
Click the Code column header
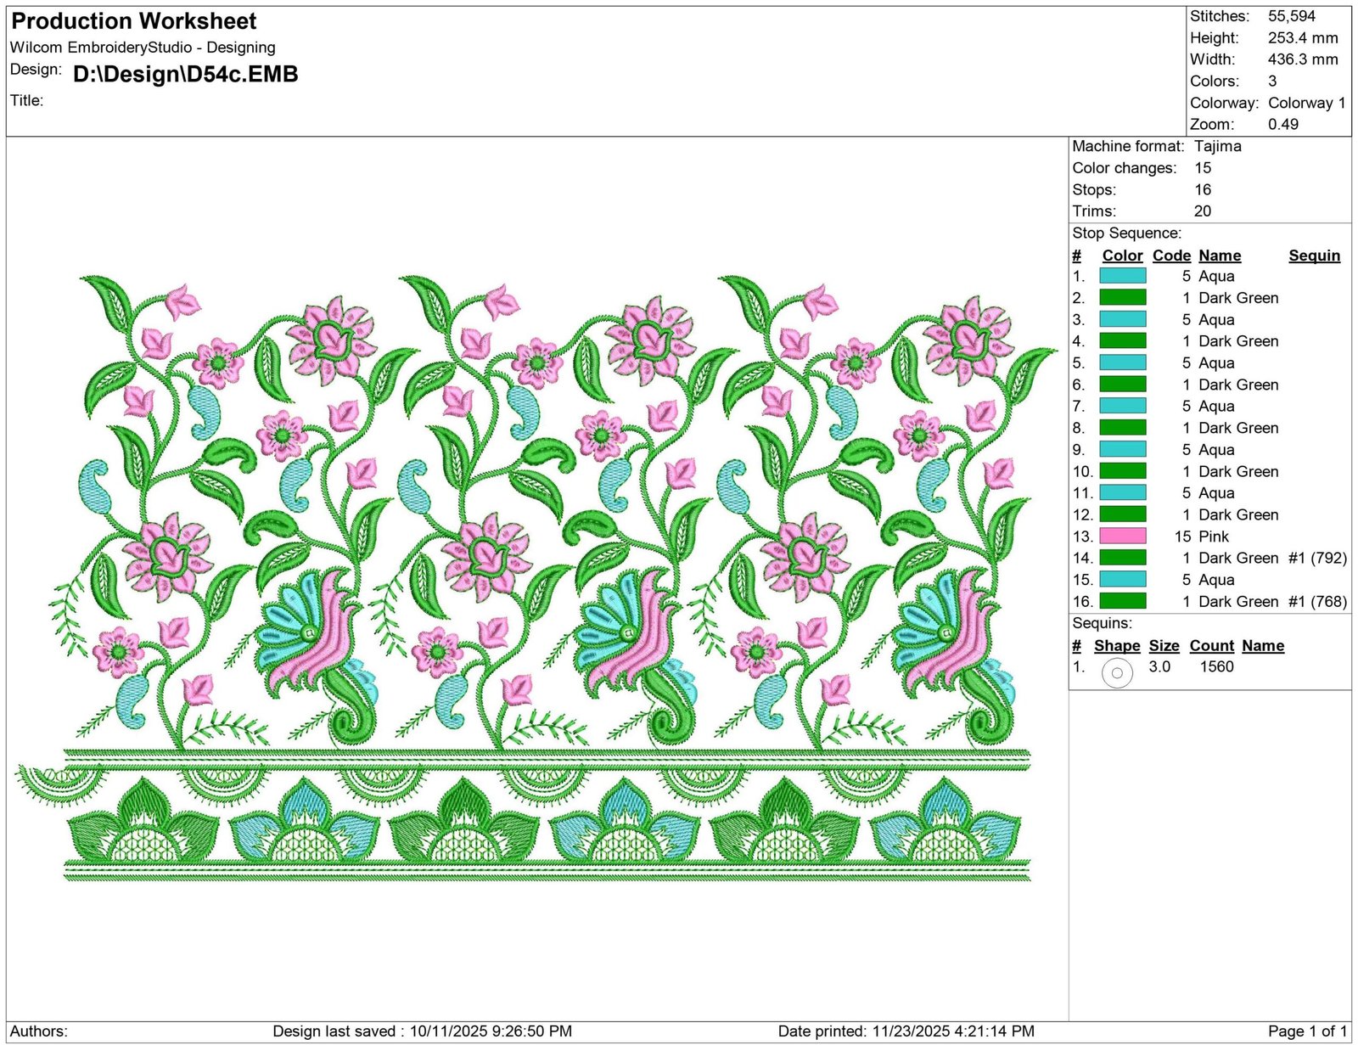pyautogui.click(x=1171, y=256)
